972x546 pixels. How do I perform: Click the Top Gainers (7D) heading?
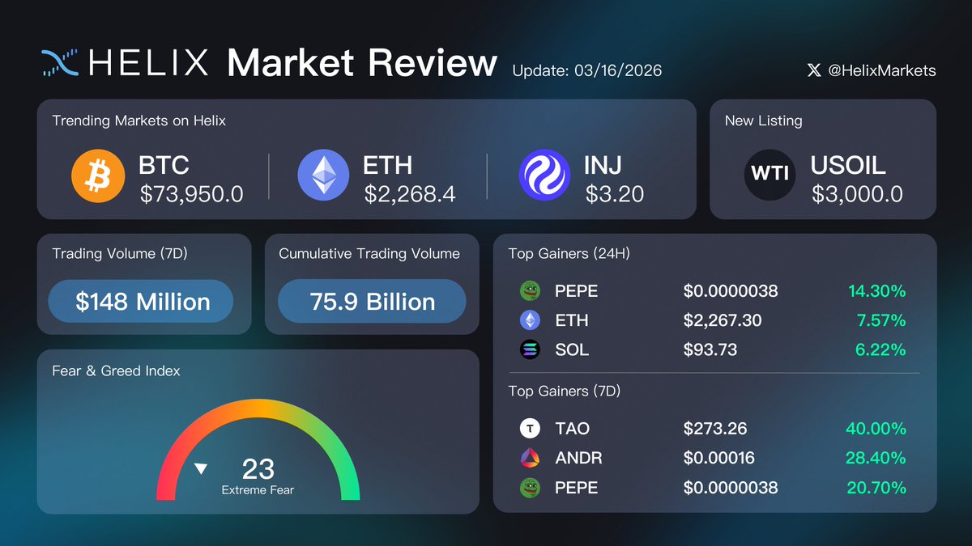tap(565, 391)
